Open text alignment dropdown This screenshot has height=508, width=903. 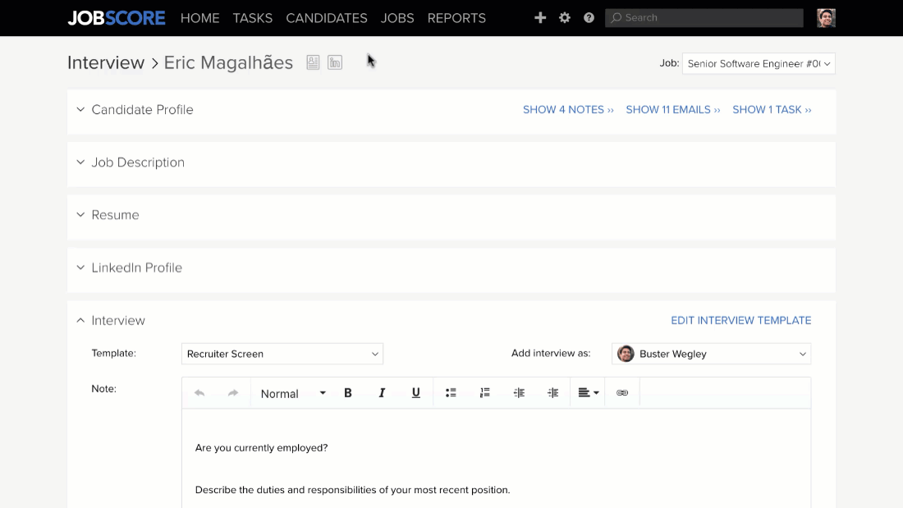tap(588, 393)
